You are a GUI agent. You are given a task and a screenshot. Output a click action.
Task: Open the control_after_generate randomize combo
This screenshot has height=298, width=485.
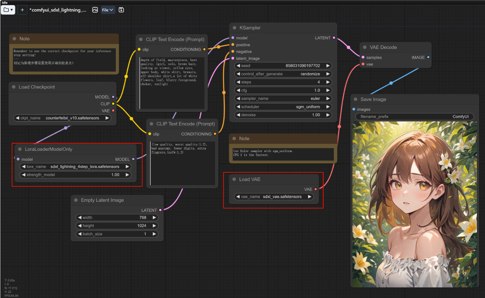[x=283, y=74]
